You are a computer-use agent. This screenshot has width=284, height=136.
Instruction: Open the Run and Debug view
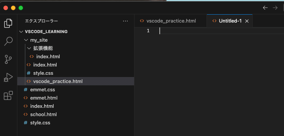point(8,77)
